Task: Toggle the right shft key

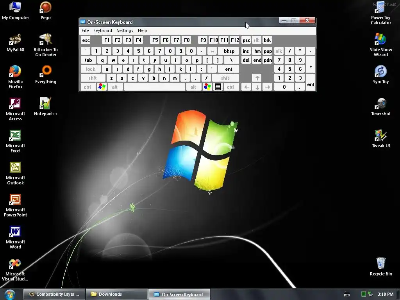Action: [225, 78]
